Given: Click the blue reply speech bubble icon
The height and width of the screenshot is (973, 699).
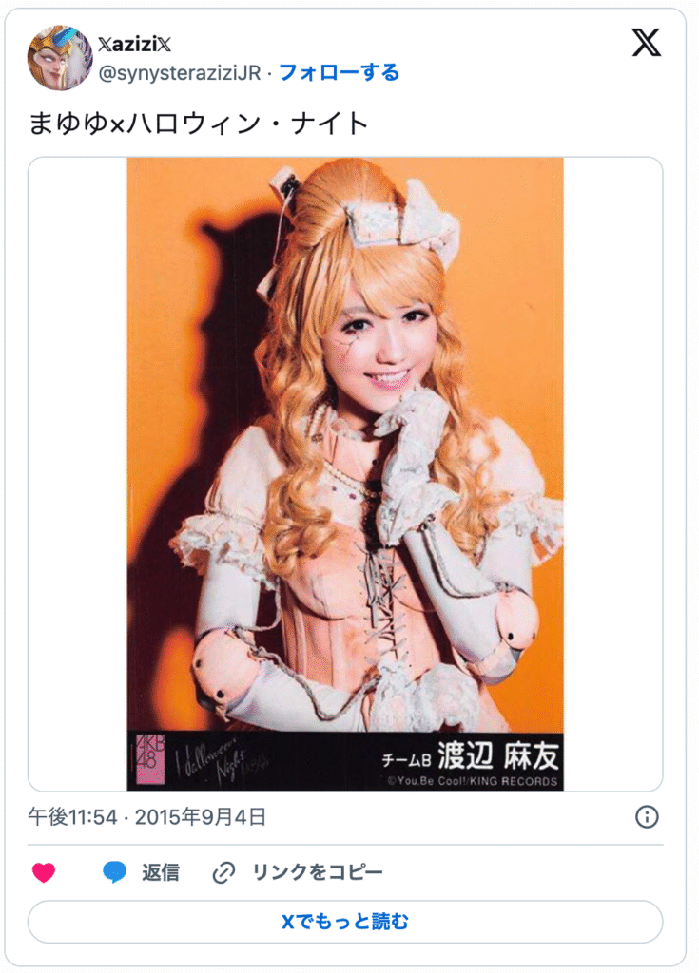Looking at the screenshot, I should click(x=114, y=872).
